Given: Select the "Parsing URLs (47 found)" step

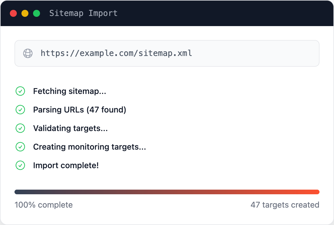Looking at the screenshot, I should [79, 110].
